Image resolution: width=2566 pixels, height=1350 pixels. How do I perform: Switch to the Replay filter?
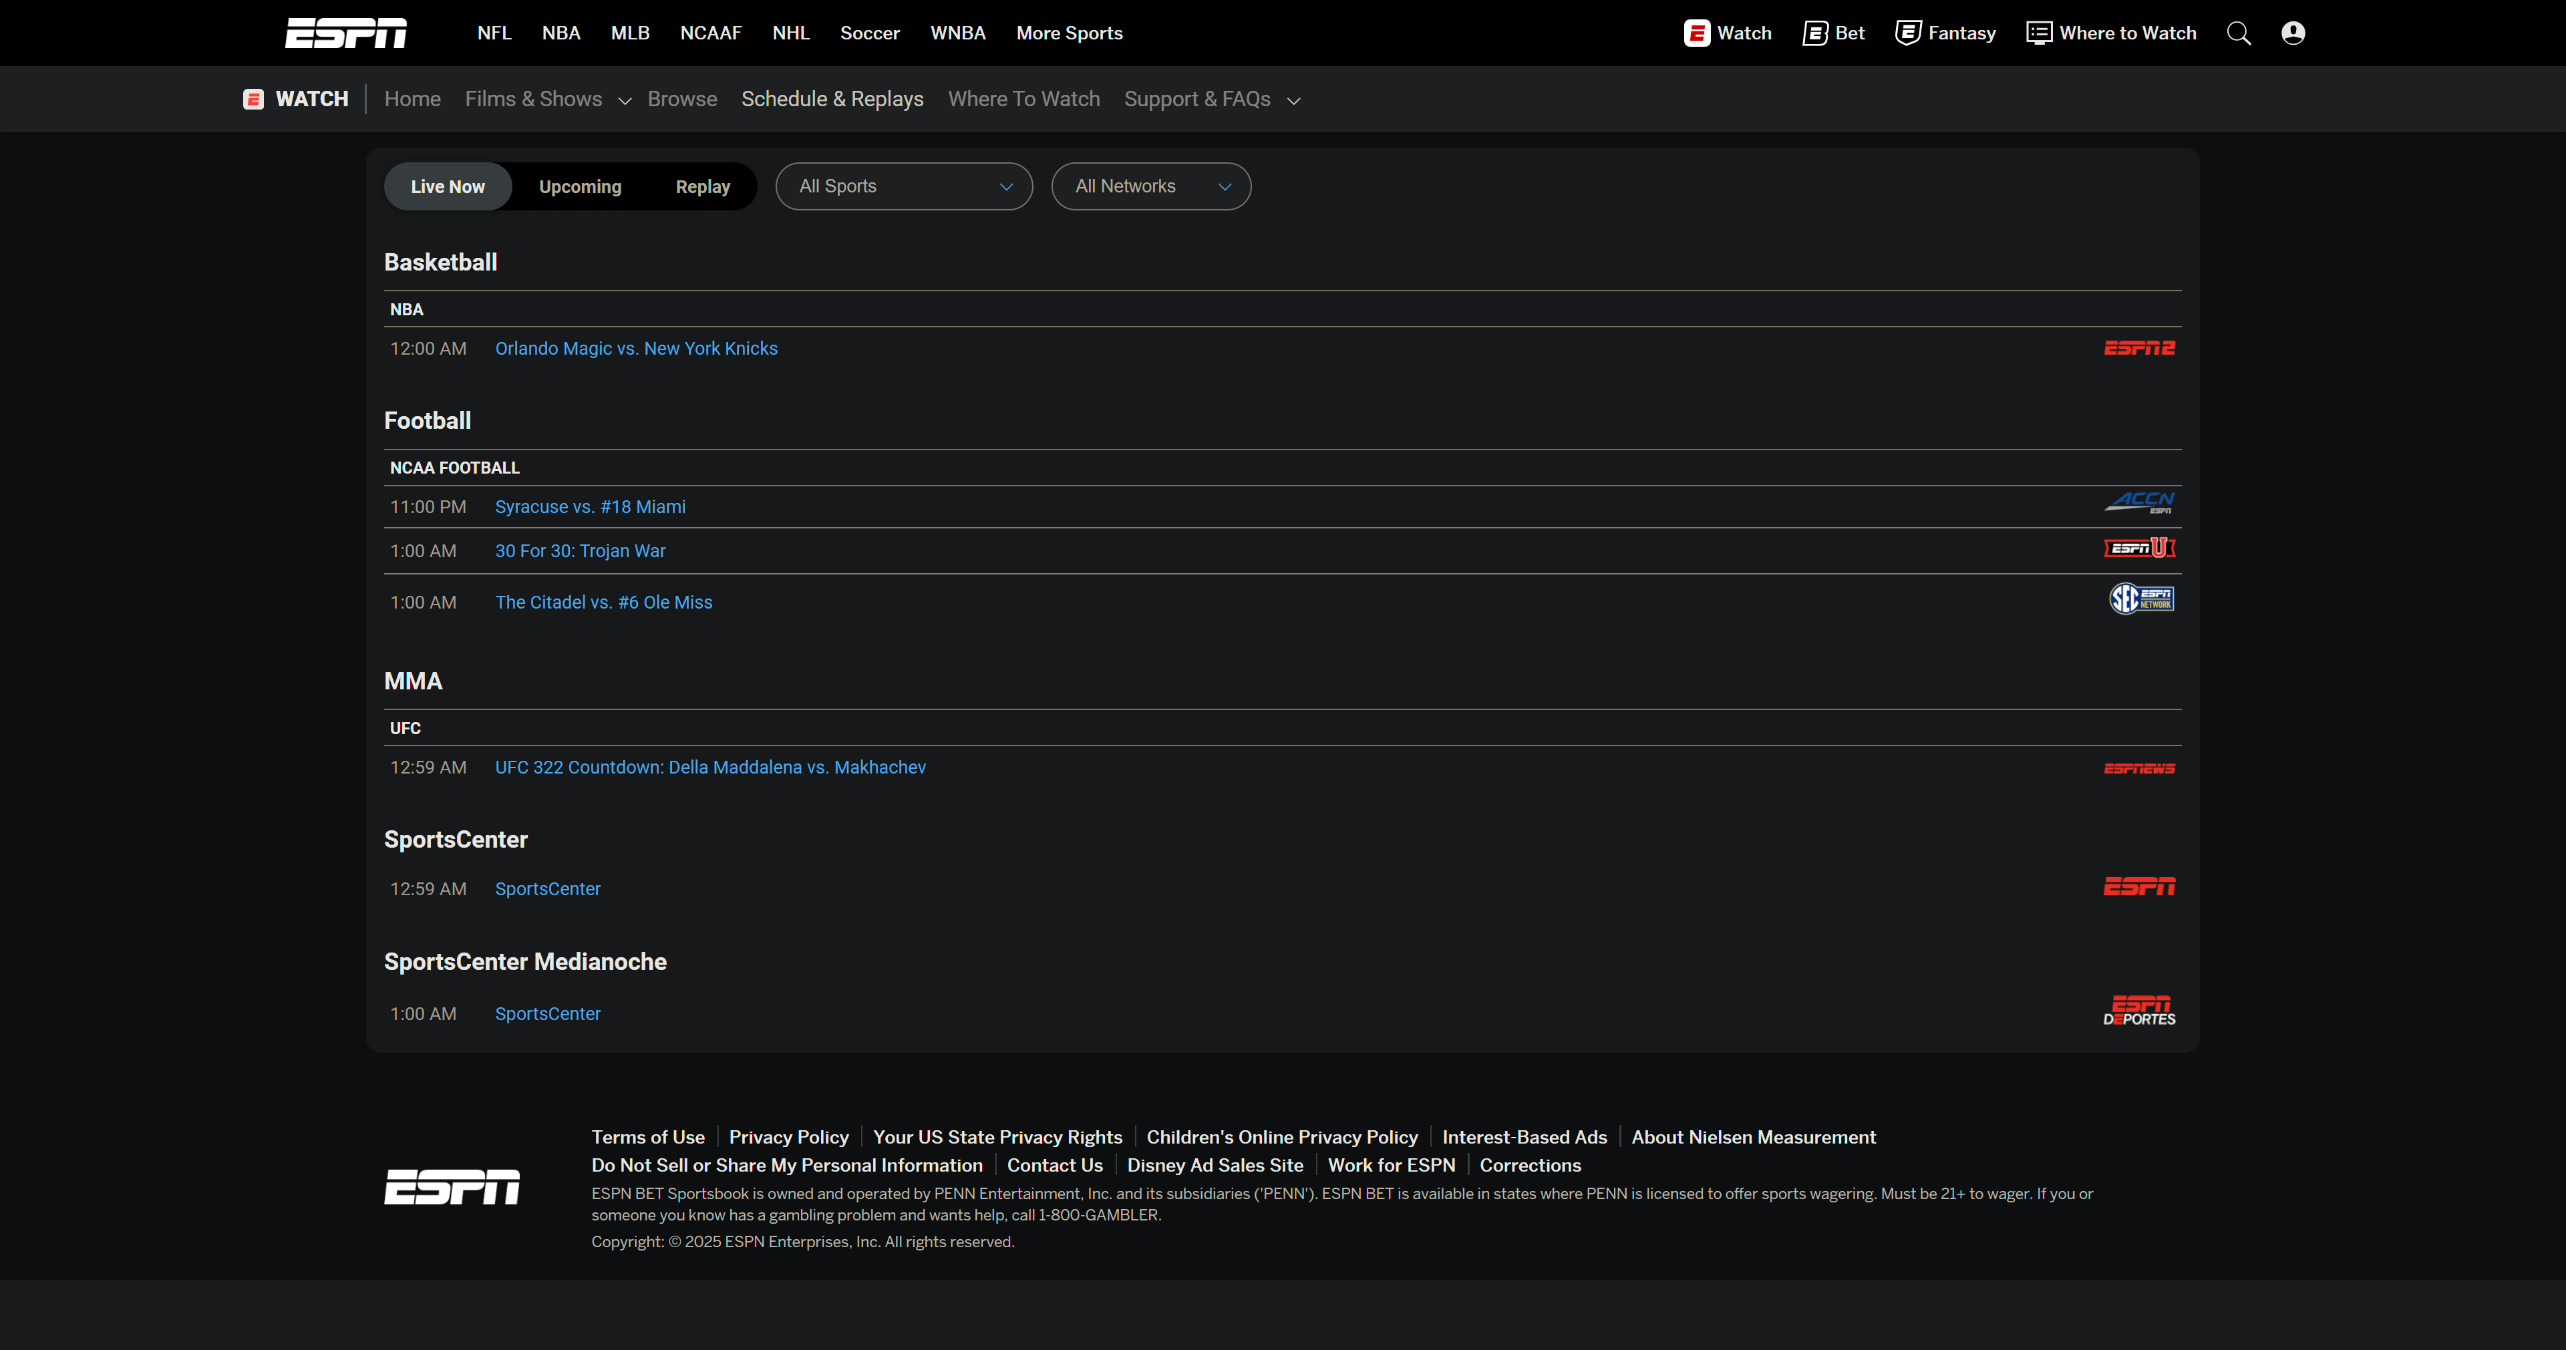(702, 186)
